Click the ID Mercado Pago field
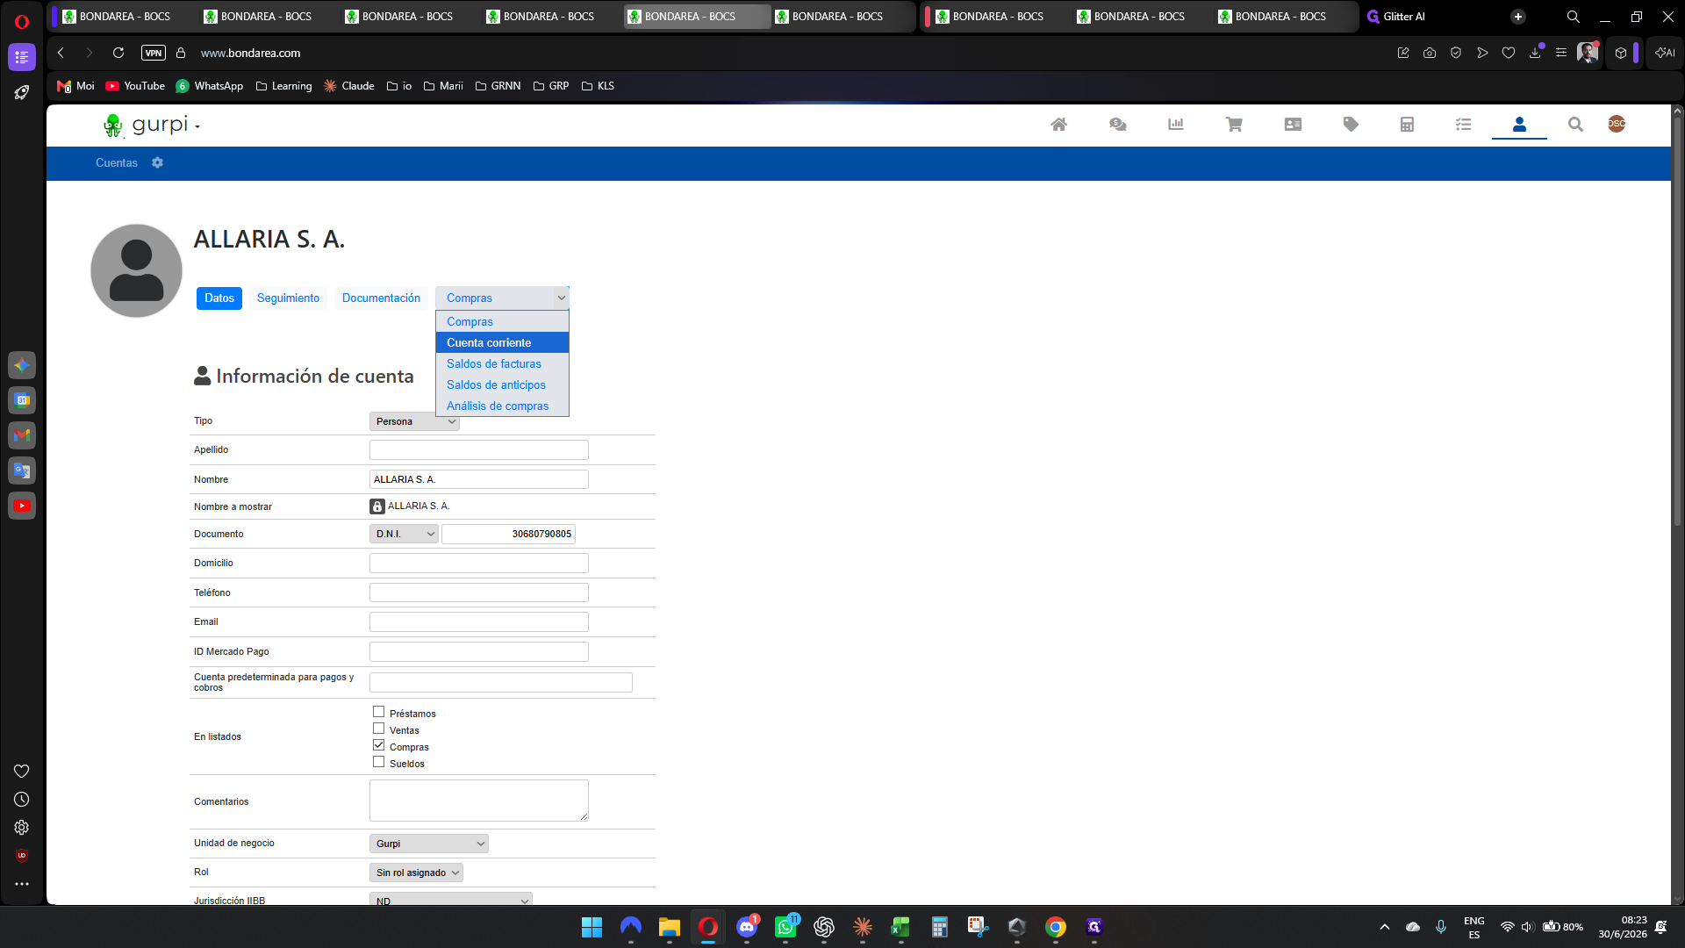 pyautogui.click(x=479, y=652)
